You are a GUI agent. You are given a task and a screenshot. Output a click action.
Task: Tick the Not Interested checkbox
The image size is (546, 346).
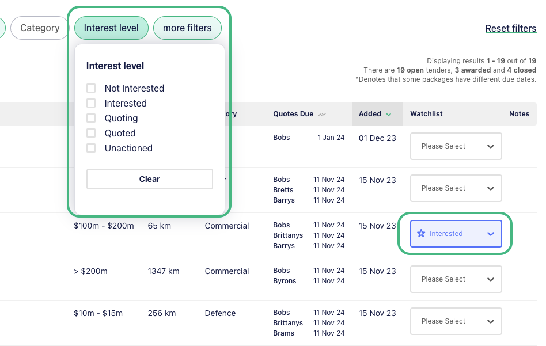[91, 88]
